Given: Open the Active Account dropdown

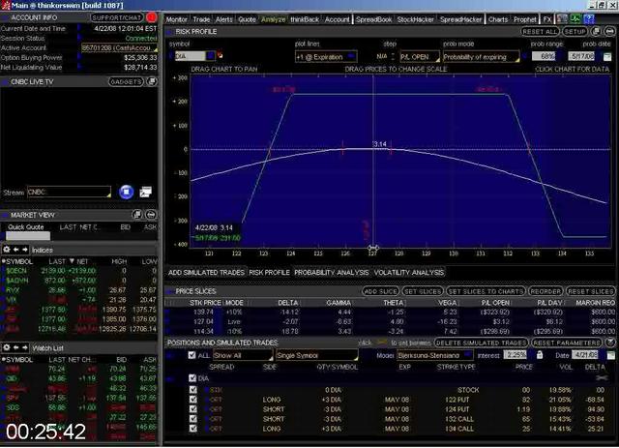Looking at the screenshot, I should coord(119,47).
